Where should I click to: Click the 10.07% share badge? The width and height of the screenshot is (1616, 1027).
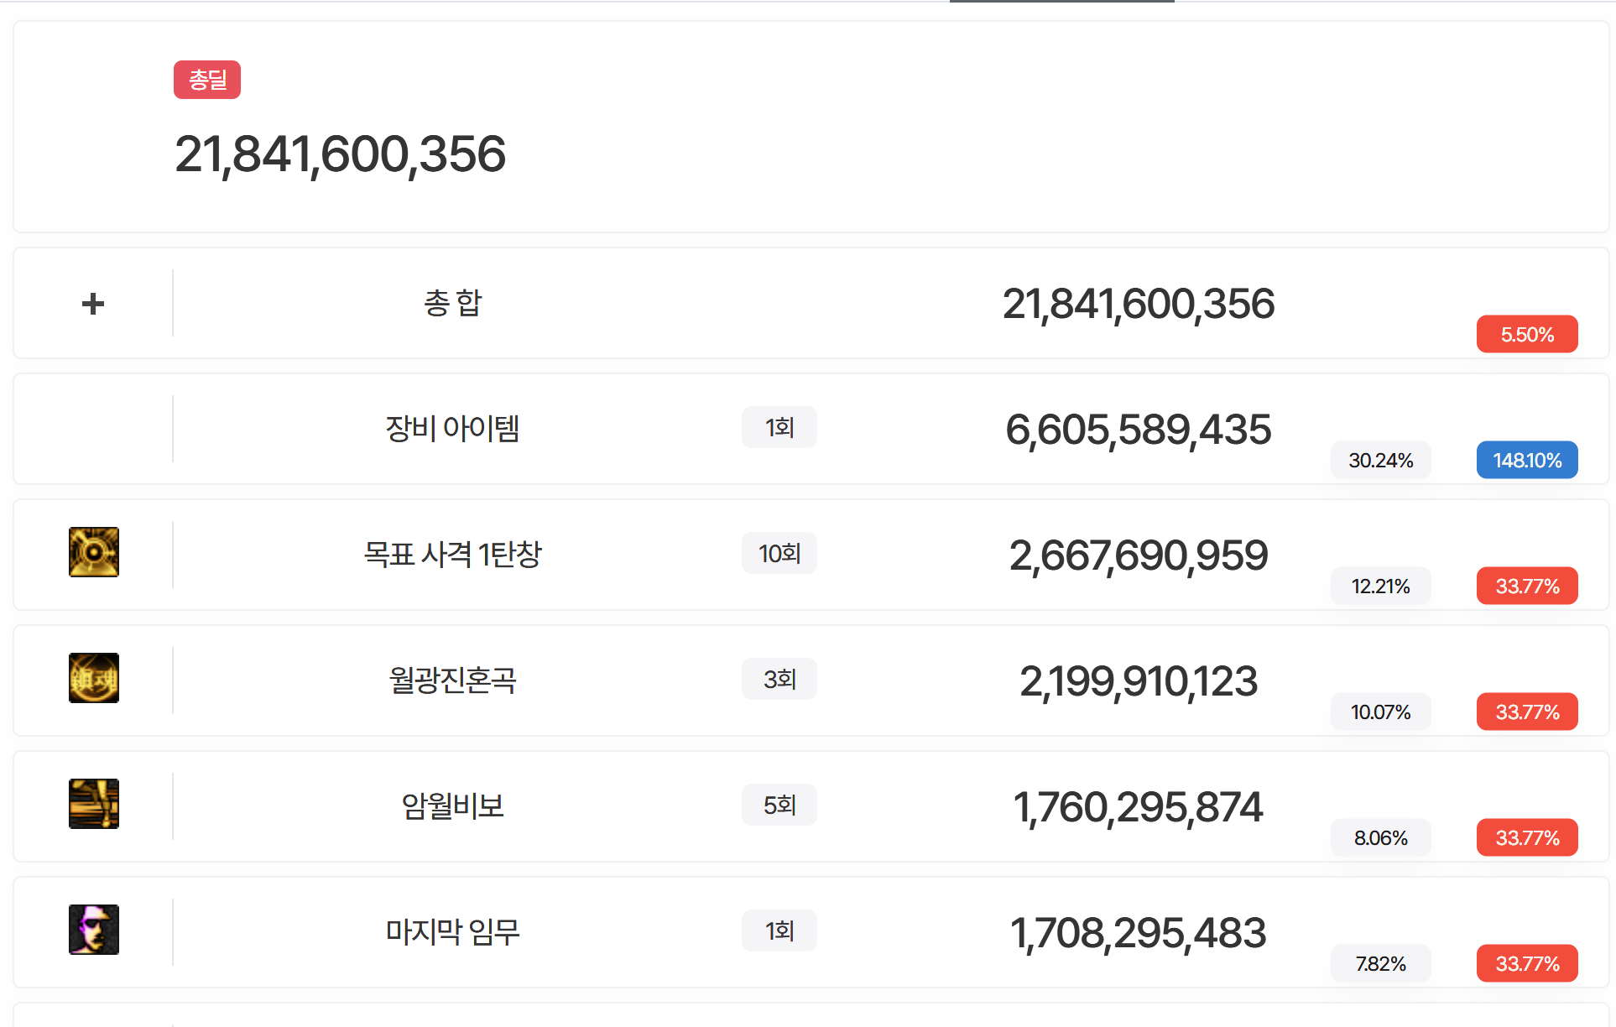pyautogui.click(x=1381, y=712)
